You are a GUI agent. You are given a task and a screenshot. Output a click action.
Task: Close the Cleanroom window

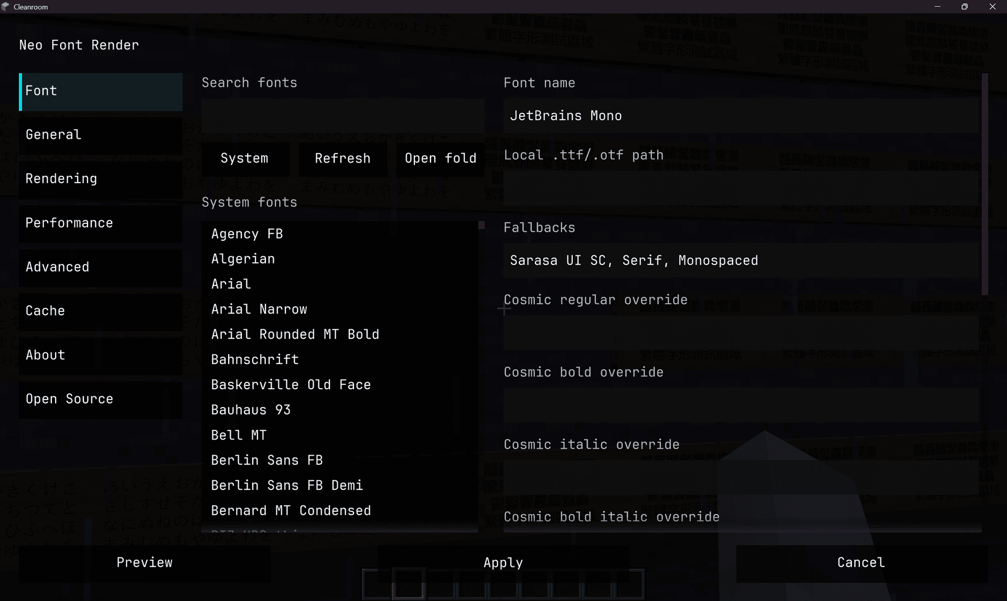[992, 7]
